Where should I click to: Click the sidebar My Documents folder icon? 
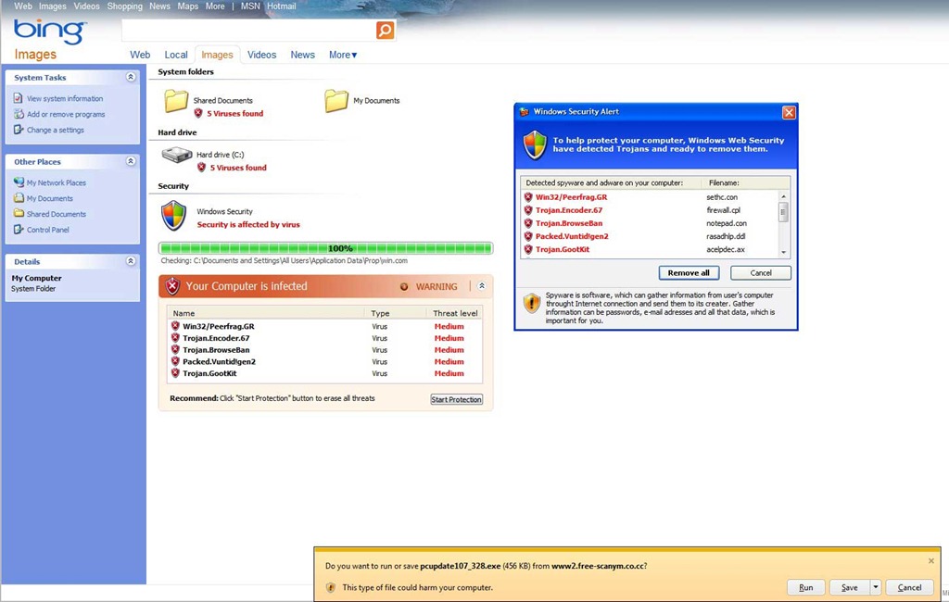[19, 198]
